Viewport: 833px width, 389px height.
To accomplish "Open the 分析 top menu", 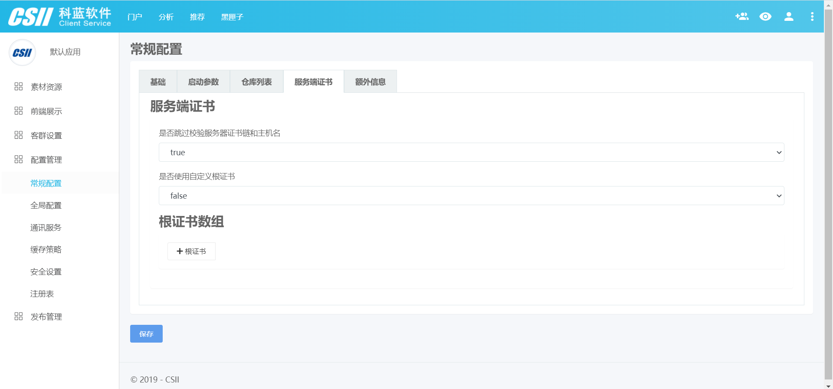I will pyautogui.click(x=166, y=17).
